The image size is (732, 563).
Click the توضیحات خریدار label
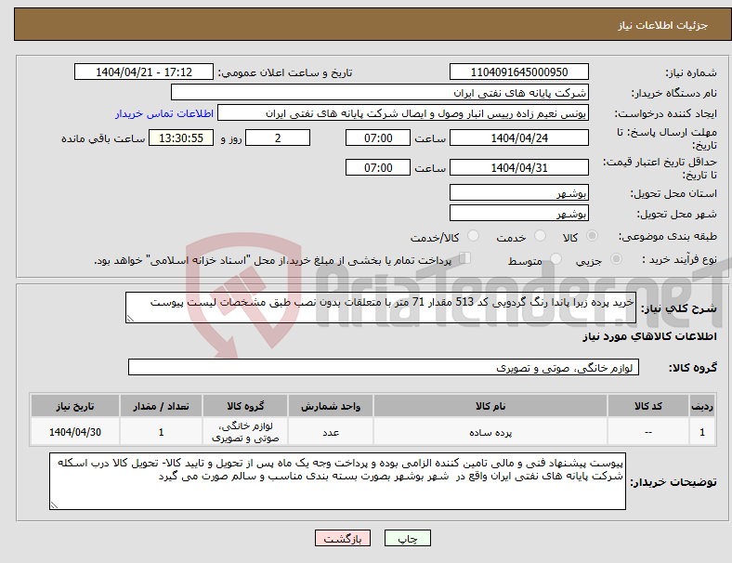pyautogui.click(x=673, y=482)
